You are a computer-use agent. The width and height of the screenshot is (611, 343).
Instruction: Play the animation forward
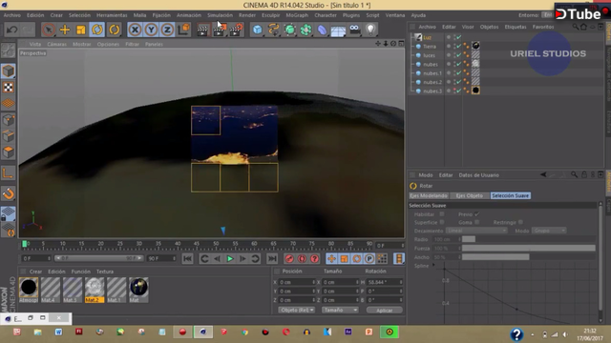(230, 258)
